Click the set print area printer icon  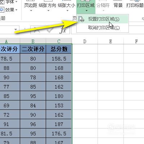81,19
